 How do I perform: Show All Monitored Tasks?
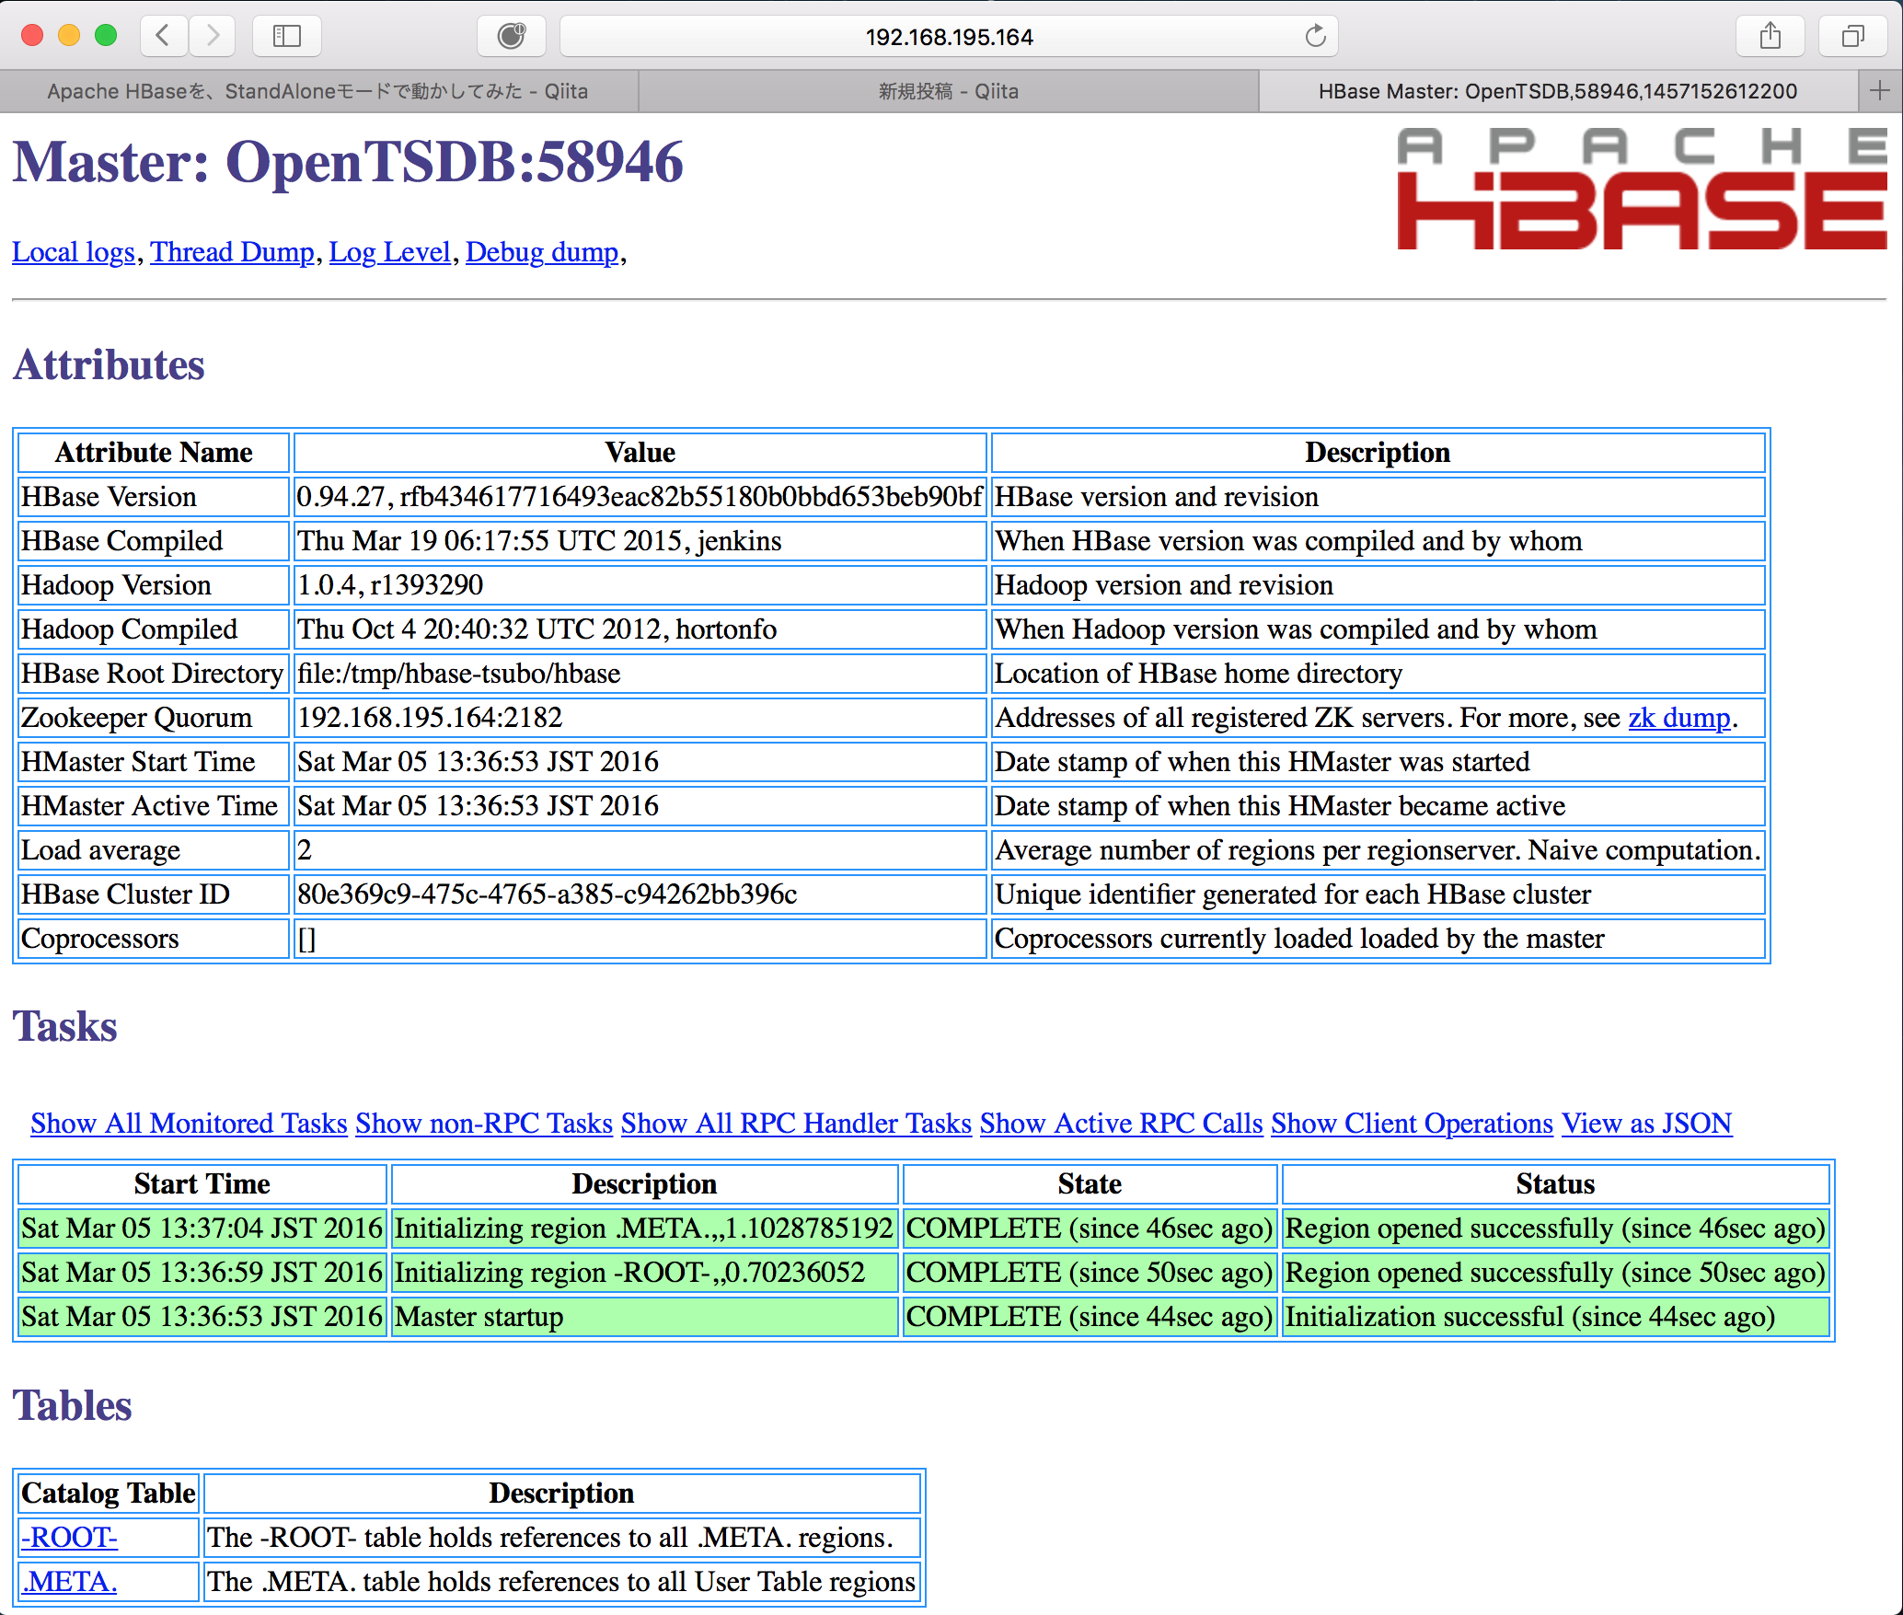188,1124
